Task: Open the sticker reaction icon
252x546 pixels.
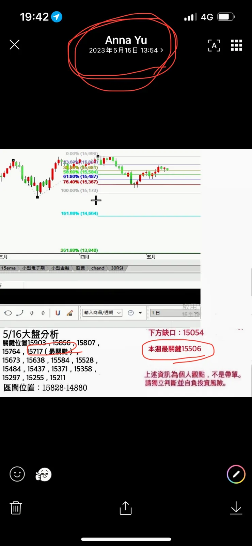Action: [x=43, y=474]
